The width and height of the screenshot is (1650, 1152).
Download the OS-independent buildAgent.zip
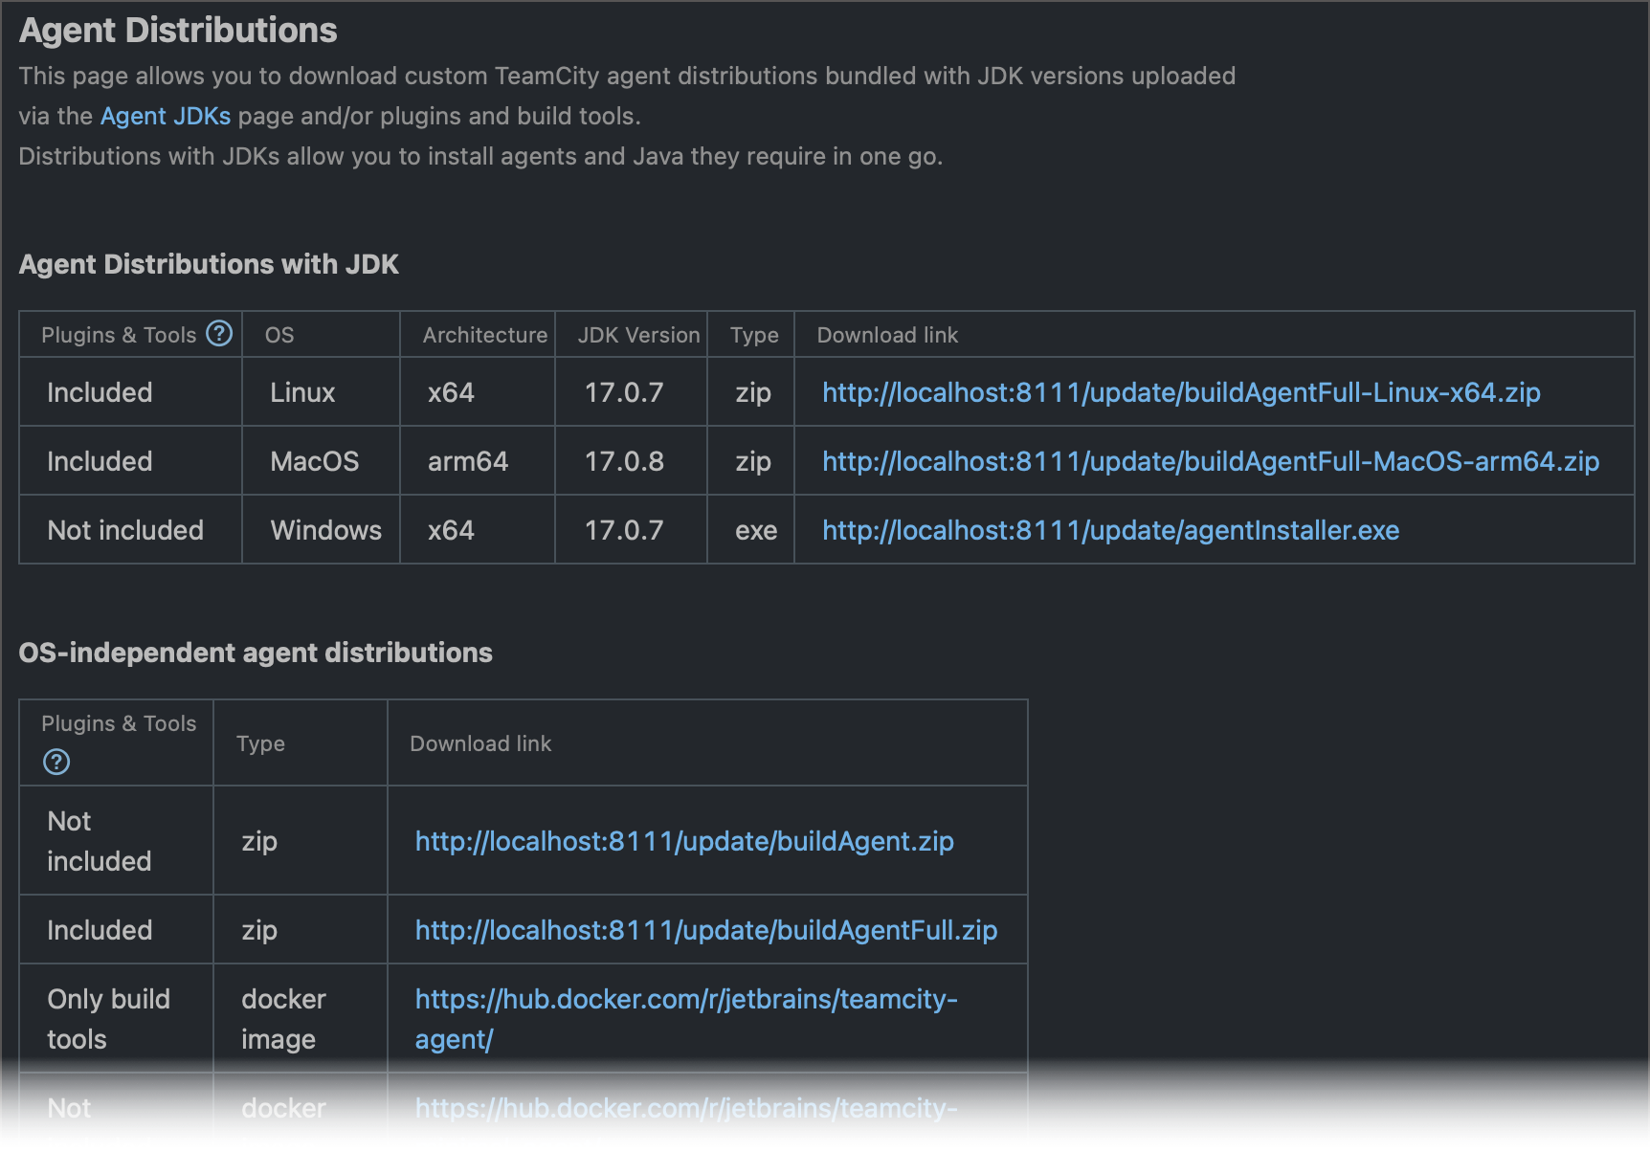click(x=683, y=840)
